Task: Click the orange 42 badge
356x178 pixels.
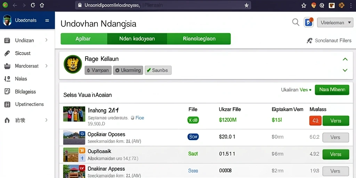Action: (315, 121)
